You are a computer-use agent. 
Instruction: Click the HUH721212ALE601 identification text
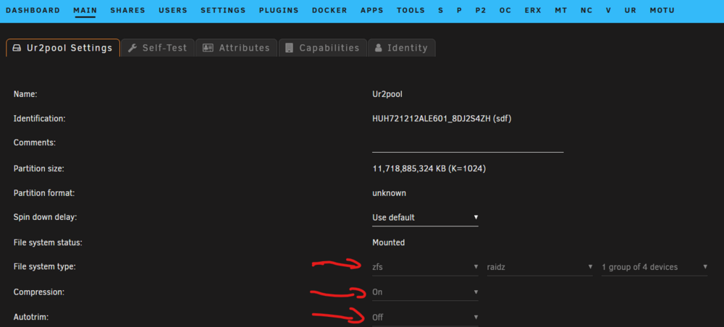[x=442, y=119]
